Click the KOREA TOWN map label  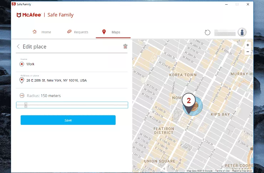[x=183, y=75]
